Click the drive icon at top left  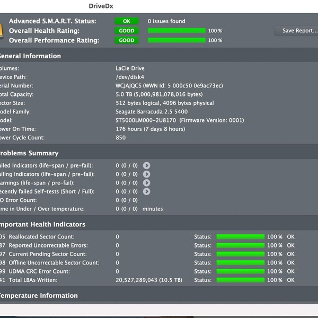pyautogui.click(x=2, y=30)
